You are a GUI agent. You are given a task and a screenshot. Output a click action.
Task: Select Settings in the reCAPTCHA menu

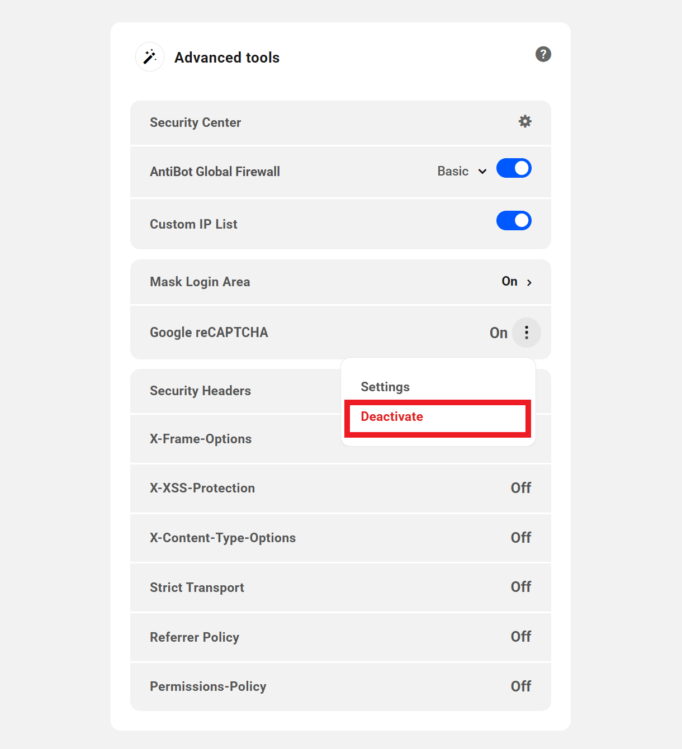[x=385, y=386]
